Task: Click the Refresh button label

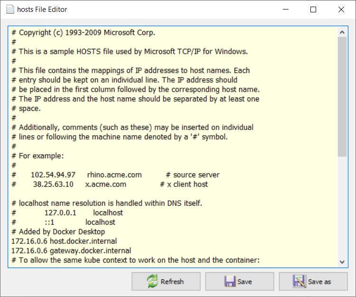Action: click(x=172, y=282)
